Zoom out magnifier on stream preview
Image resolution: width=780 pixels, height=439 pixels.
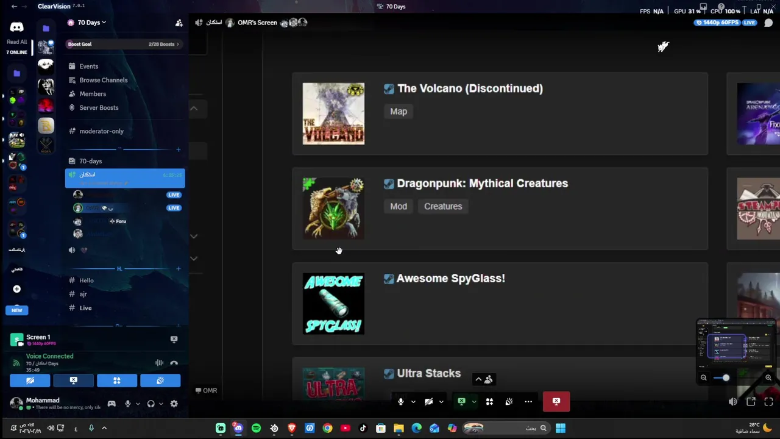[703, 378]
